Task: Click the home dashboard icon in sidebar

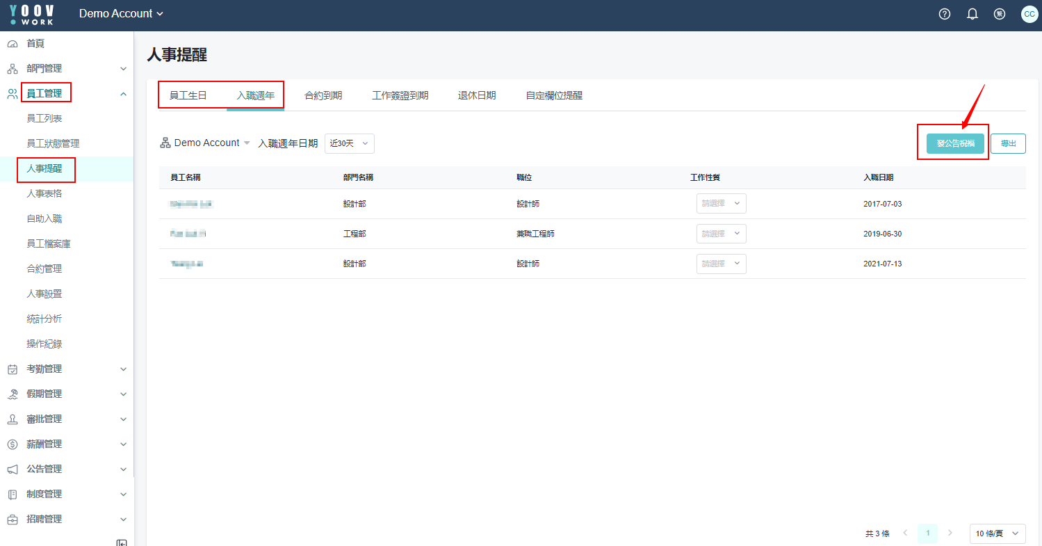Action: coord(13,44)
